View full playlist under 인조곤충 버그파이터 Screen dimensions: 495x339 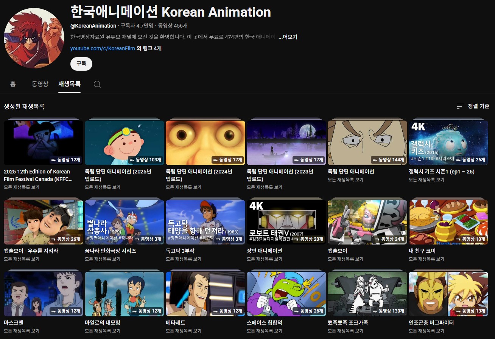point(427,331)
